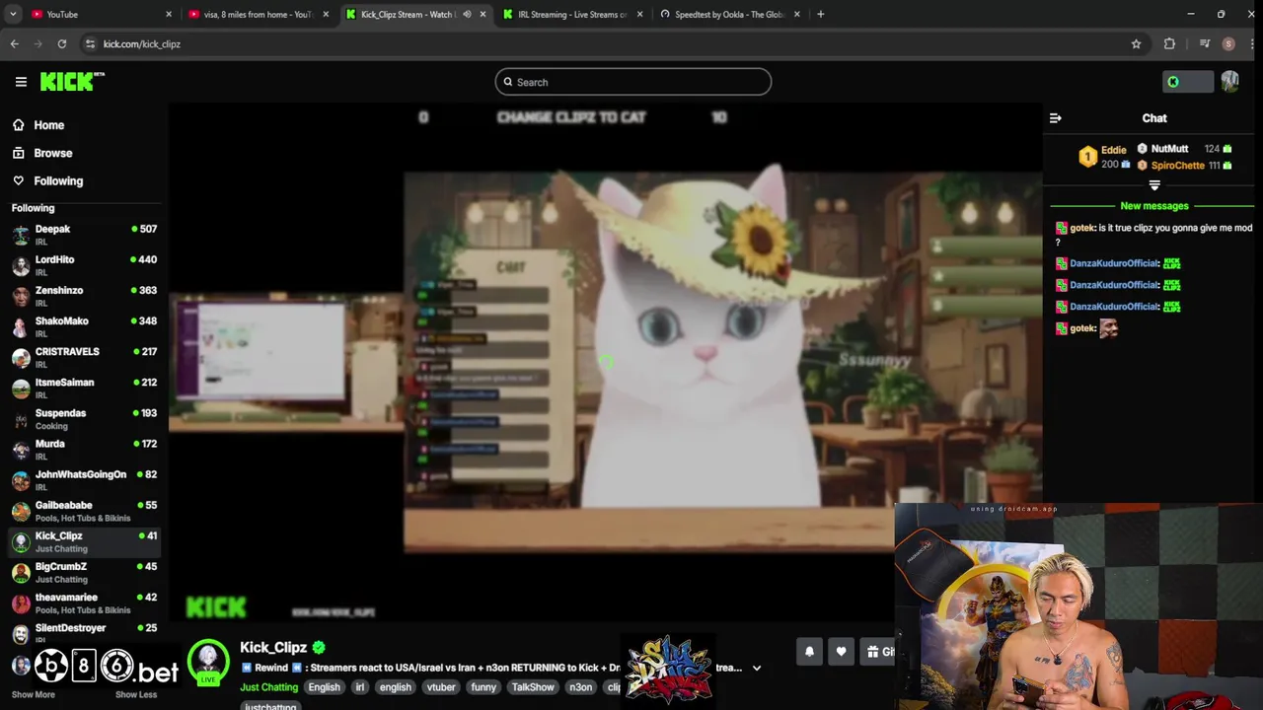Click the Kick_Clipz channel name
This screenshot has width=1263, height=710.
[273, 648]
